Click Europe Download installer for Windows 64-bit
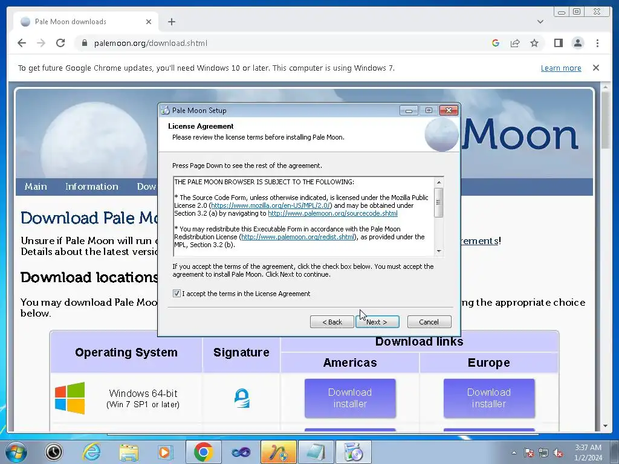 click(489, 398)
